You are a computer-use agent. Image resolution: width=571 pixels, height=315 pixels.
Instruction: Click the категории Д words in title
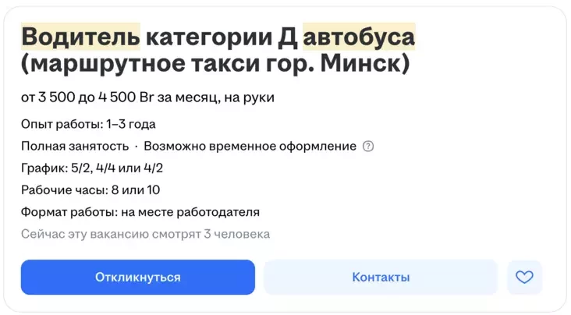click(222, 36)
